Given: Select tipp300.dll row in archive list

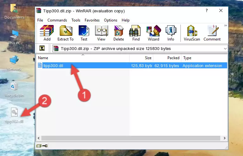Looking at the screenshot, I should tap(132, 66).
